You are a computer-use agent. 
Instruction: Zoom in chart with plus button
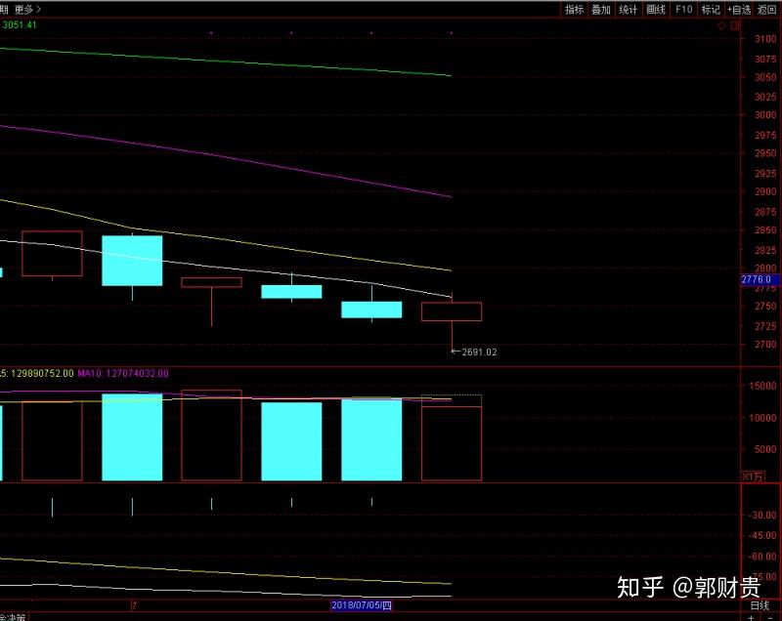751,617
